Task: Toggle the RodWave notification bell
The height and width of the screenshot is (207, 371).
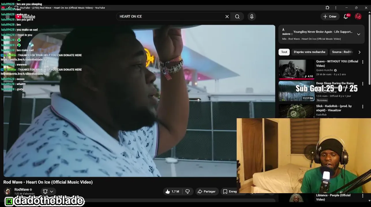Action: [x=45, y=191]
